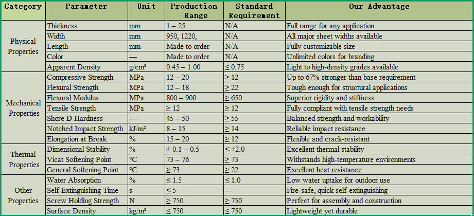Click the Physical Properties category cell
Screen dimensions: 474x216
23,46
